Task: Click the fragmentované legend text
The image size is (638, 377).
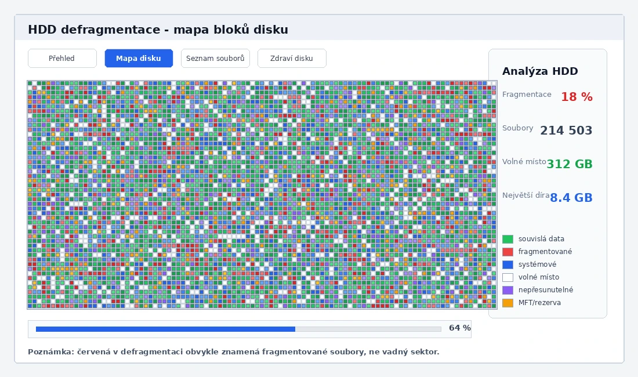Action: pos(545,252)
